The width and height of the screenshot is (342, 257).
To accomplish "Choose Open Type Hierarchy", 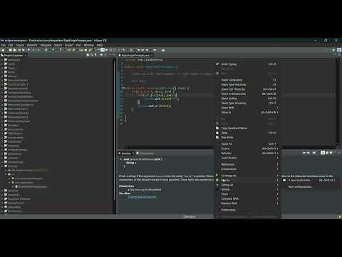I will (247, 84).
